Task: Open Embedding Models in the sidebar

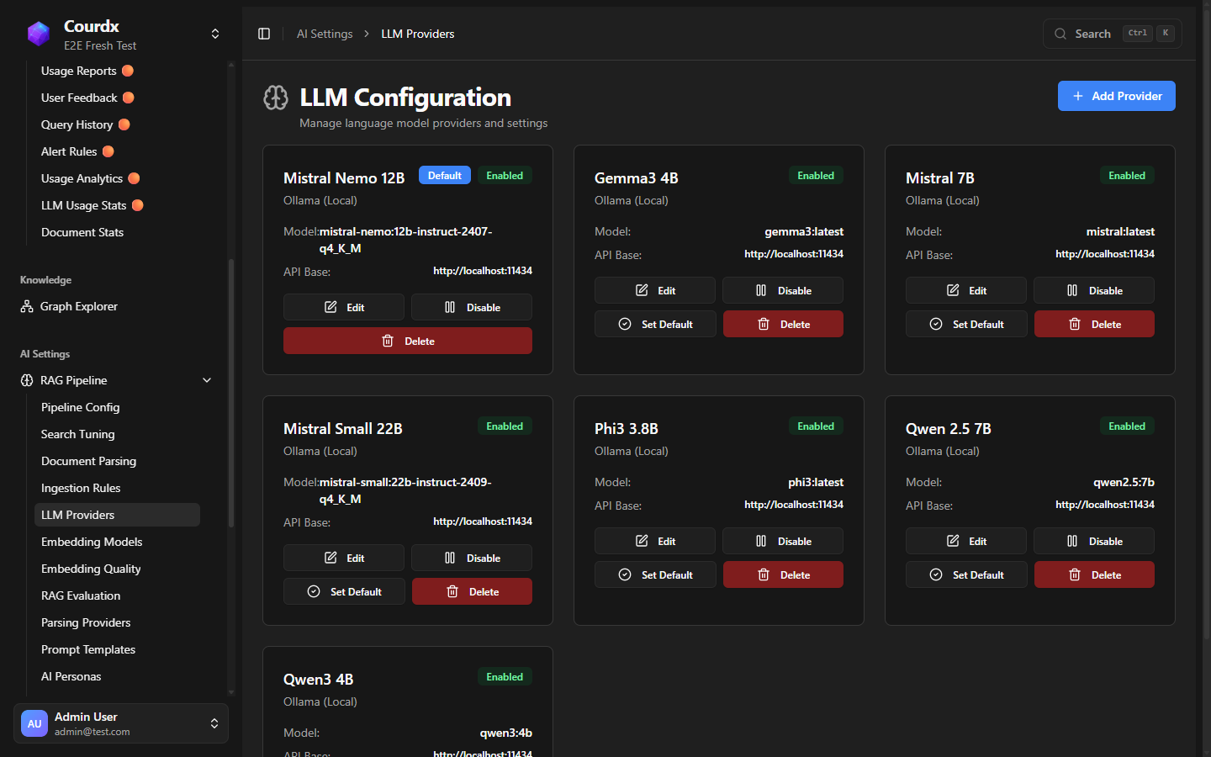Action: 92,542
